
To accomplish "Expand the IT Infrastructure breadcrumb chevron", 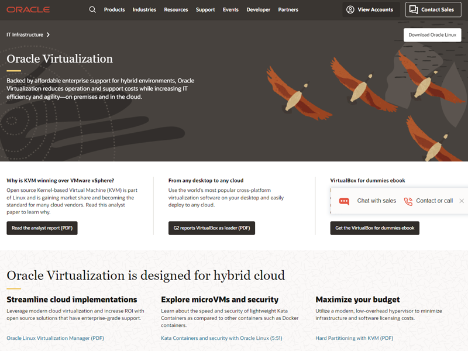I will click(48, 35).
